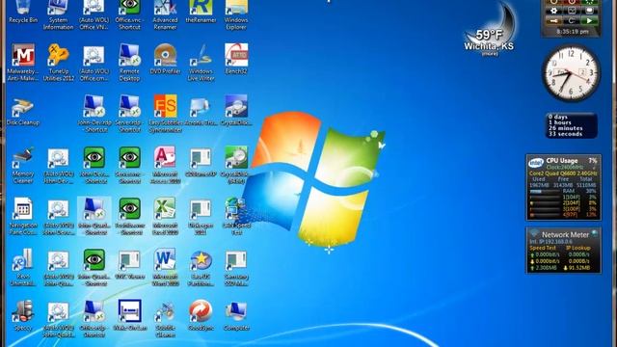The height and width of the screenshot is (347, 617).
Task: Click the uptime counter gadget showing 26 minutes
Action: click(571, 125)
